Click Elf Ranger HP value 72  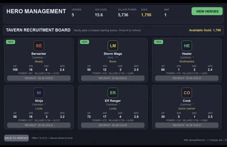pyautogui.click(x=89, y=117)
